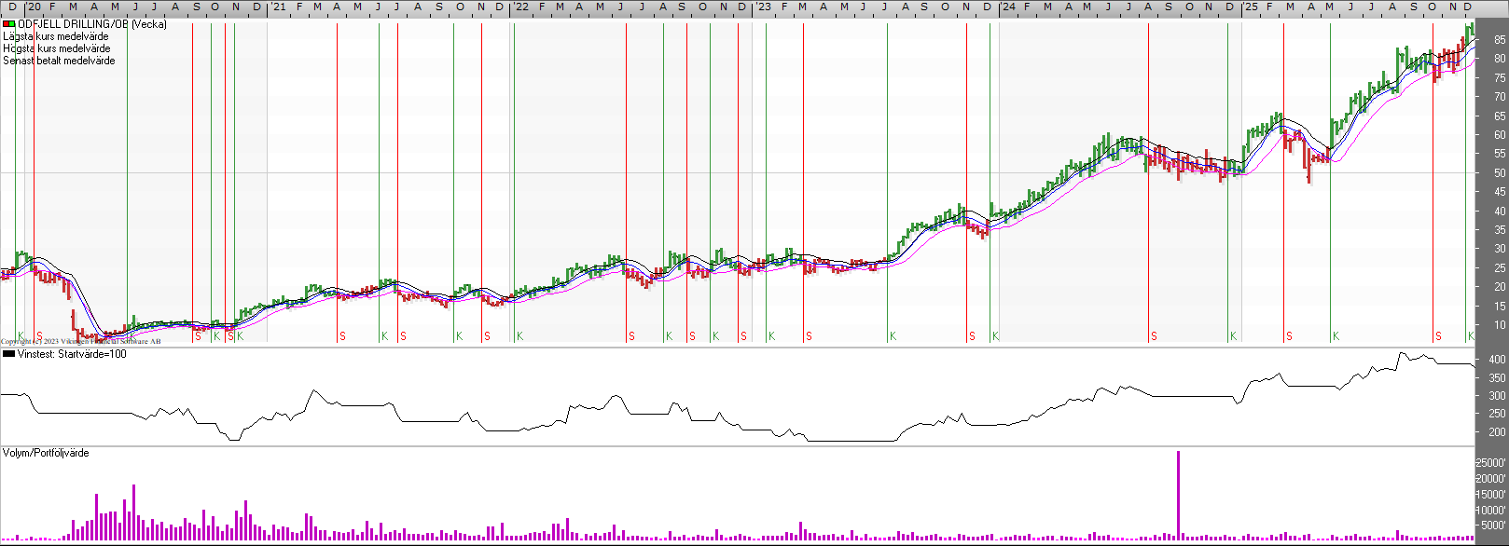Click the '24 year marker on timeline
Screen dimensions: 1509x546
pos(1008,7)
